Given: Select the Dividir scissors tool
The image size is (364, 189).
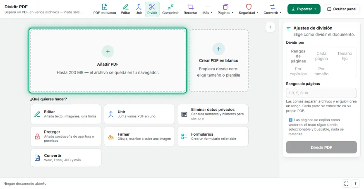Looking at the screenshot, I should point(152,9).
